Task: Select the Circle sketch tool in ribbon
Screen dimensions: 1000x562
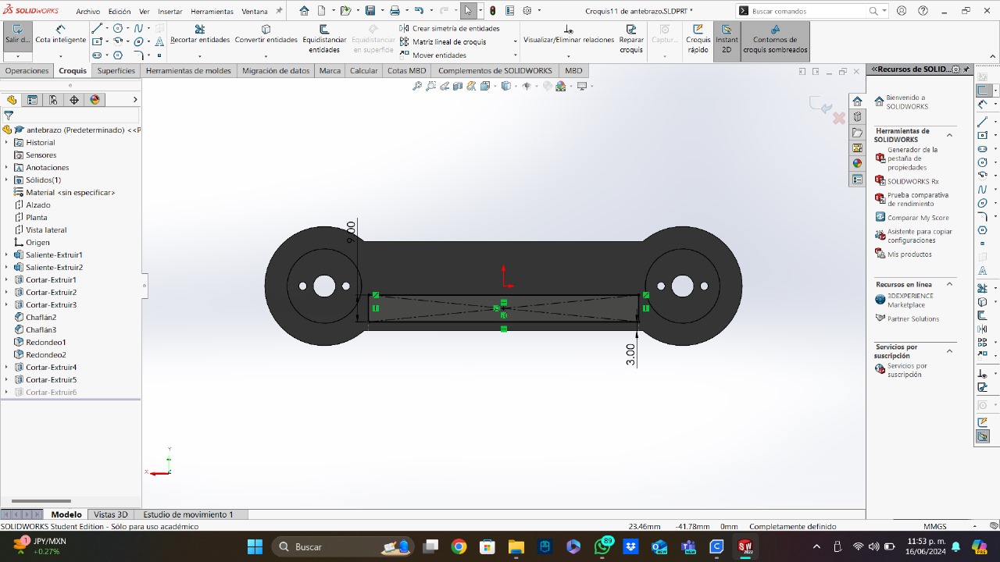Action: (x=117, y=28)
